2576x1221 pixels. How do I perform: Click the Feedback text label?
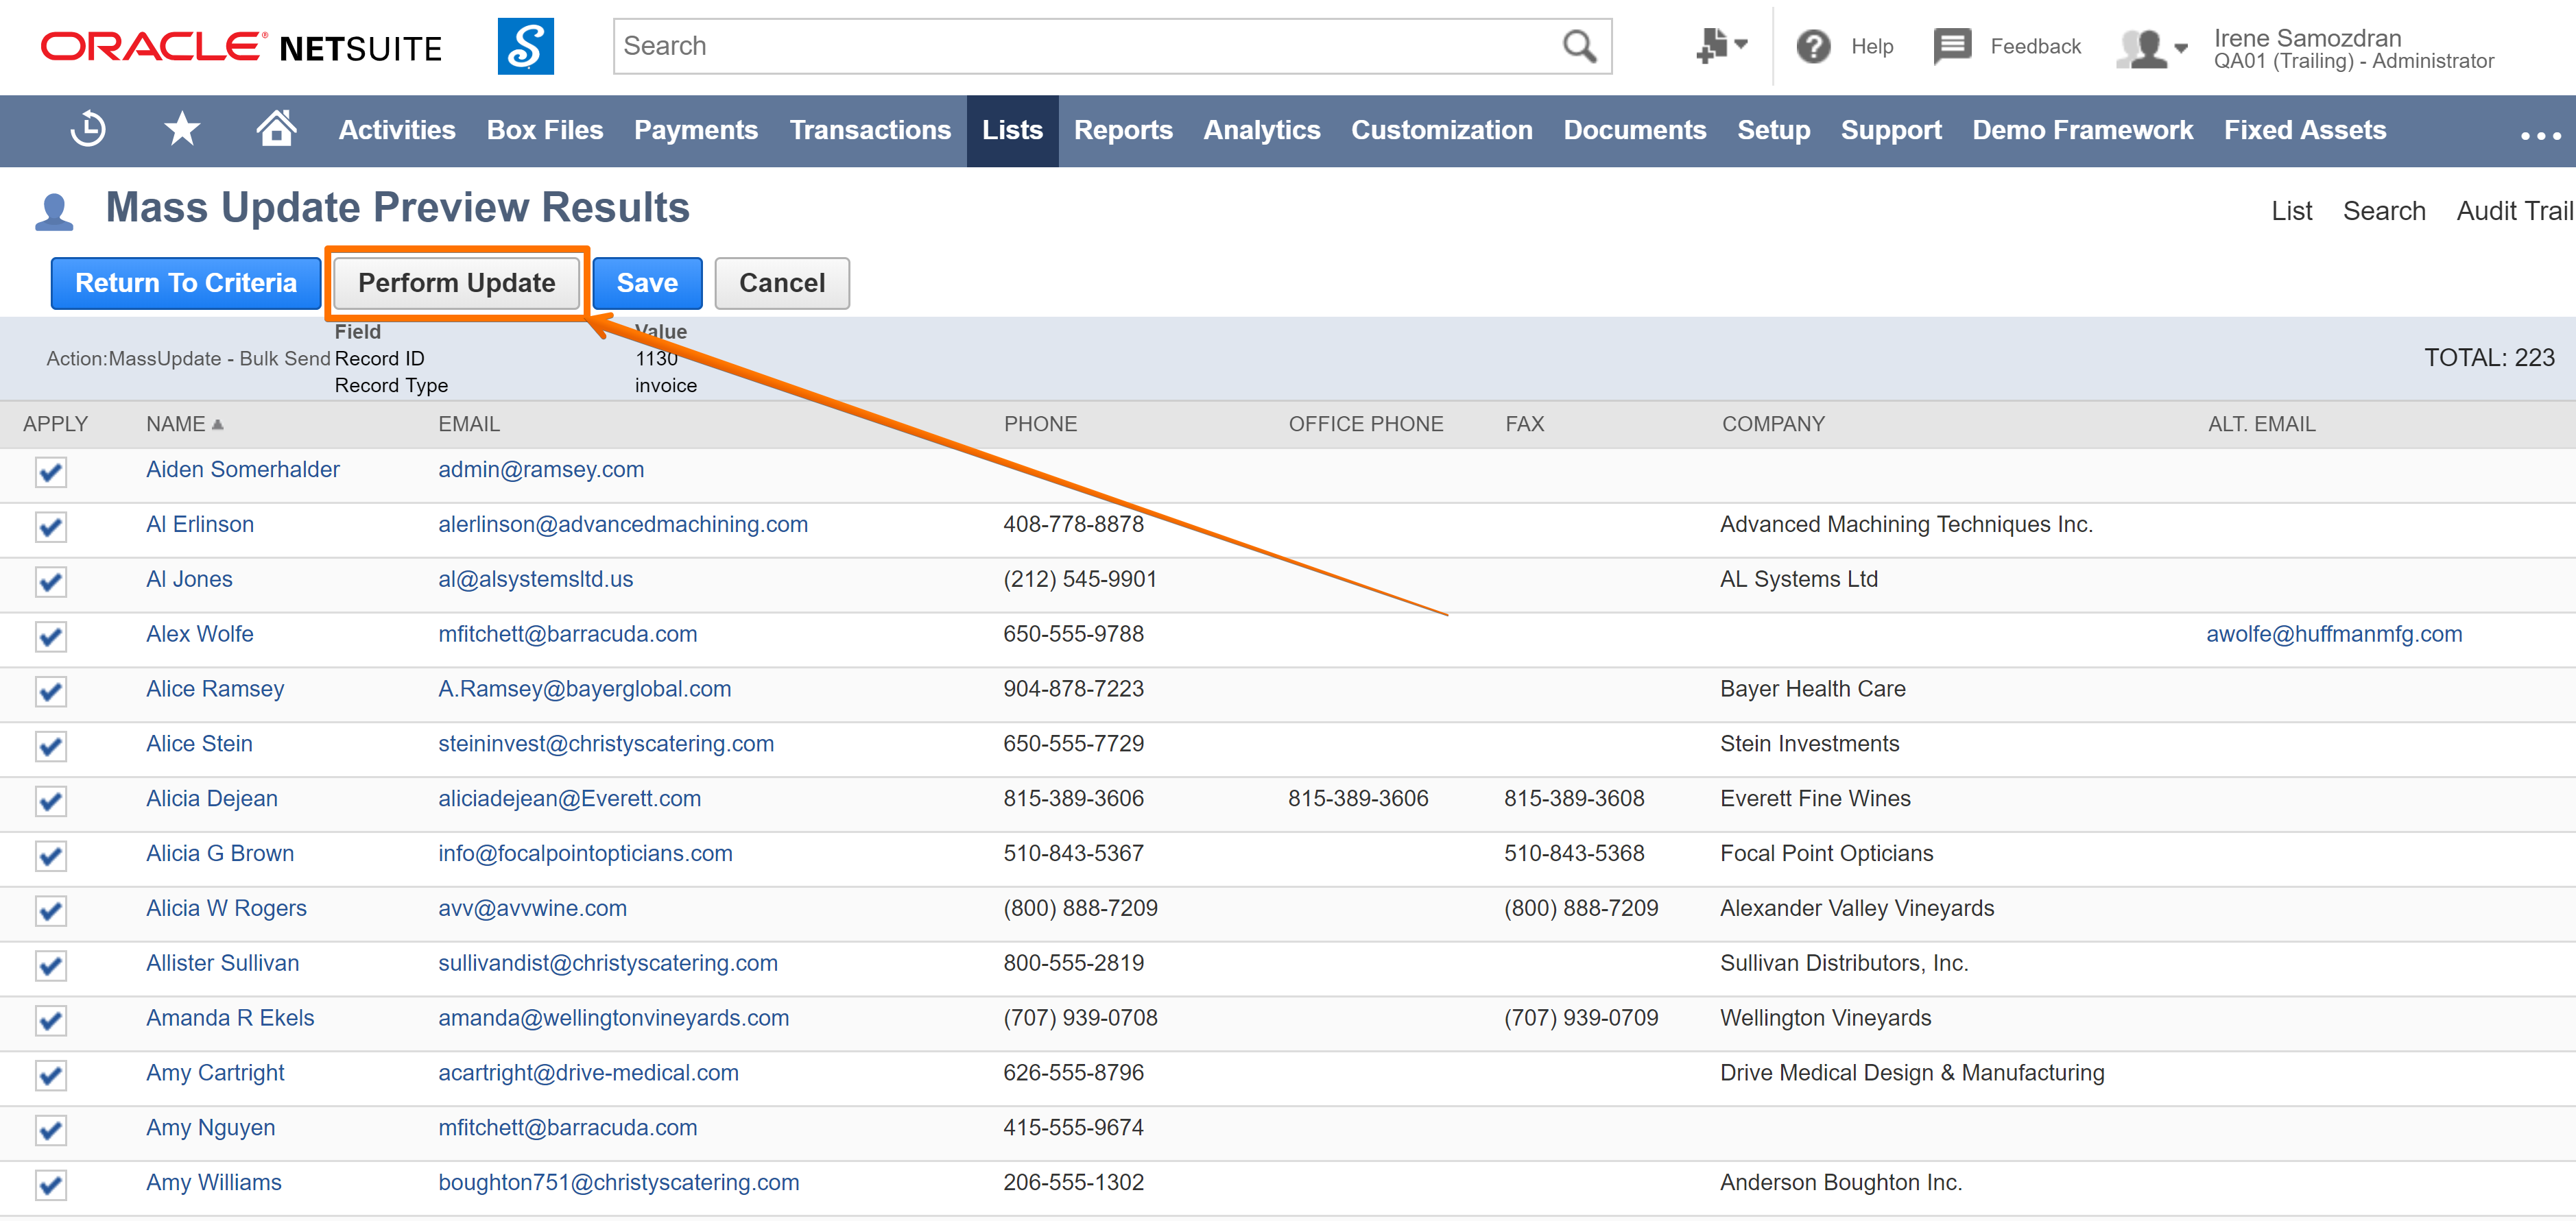click(x=2035, y=46)
